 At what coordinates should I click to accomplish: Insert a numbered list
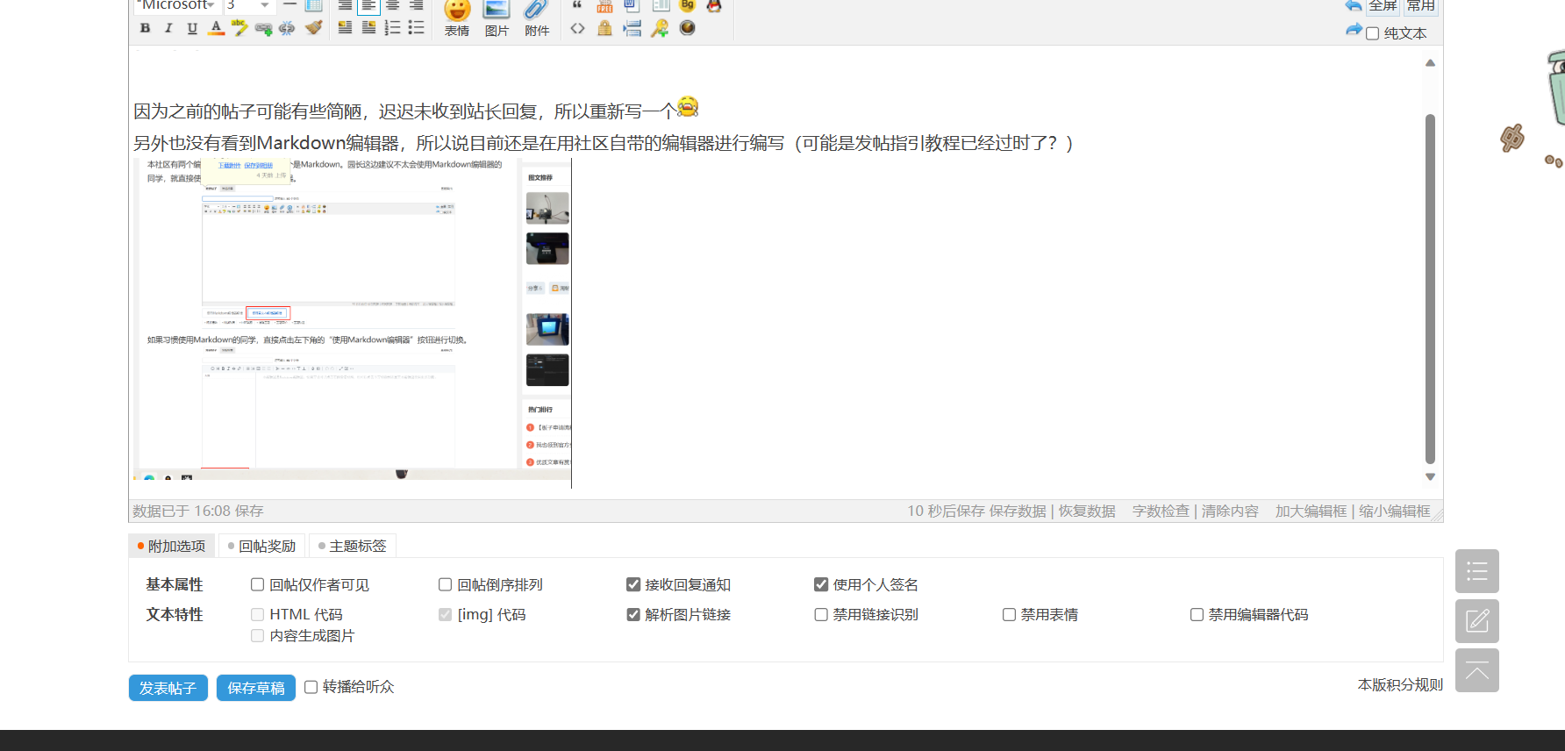[x=392, y=28]
